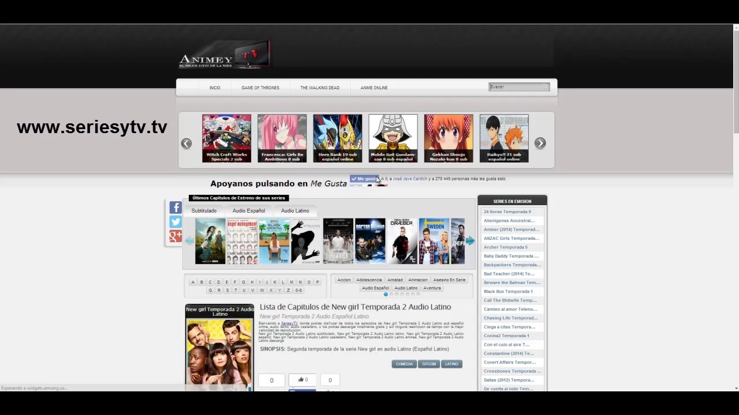Image resolution: width=739 pixels, height=415 pixels.
Task: Open the Doctor Who poster
Action: click(370, 241)
